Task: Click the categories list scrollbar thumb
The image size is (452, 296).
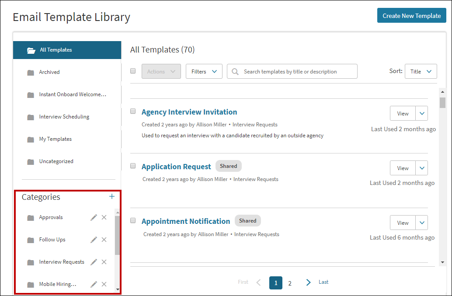Action: [117, 235]
